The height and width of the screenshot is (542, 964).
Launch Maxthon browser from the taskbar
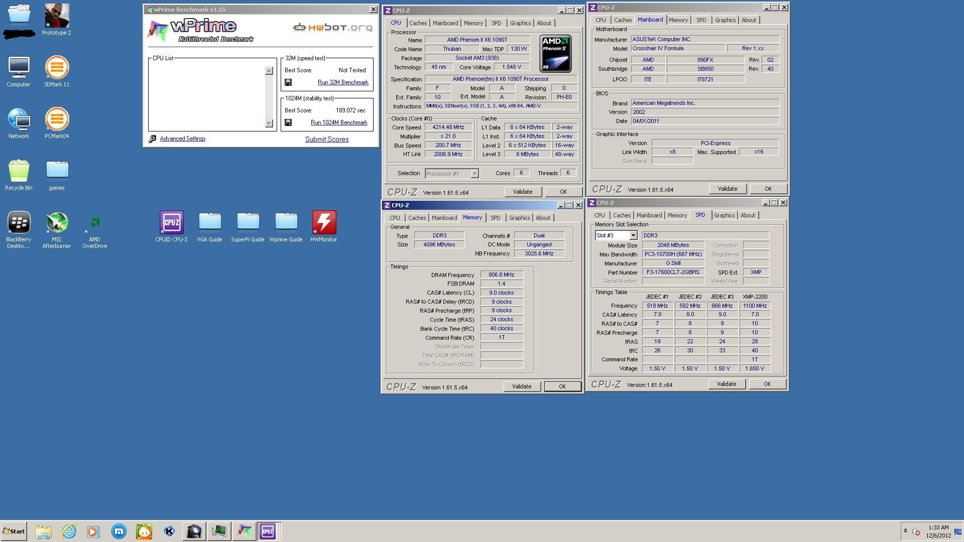tap(119, 531)
